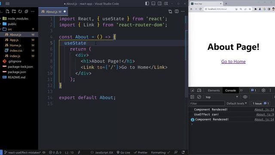Screen dimensions: 275x155
Task: Select React App browser tab
Action: [206, 3]
